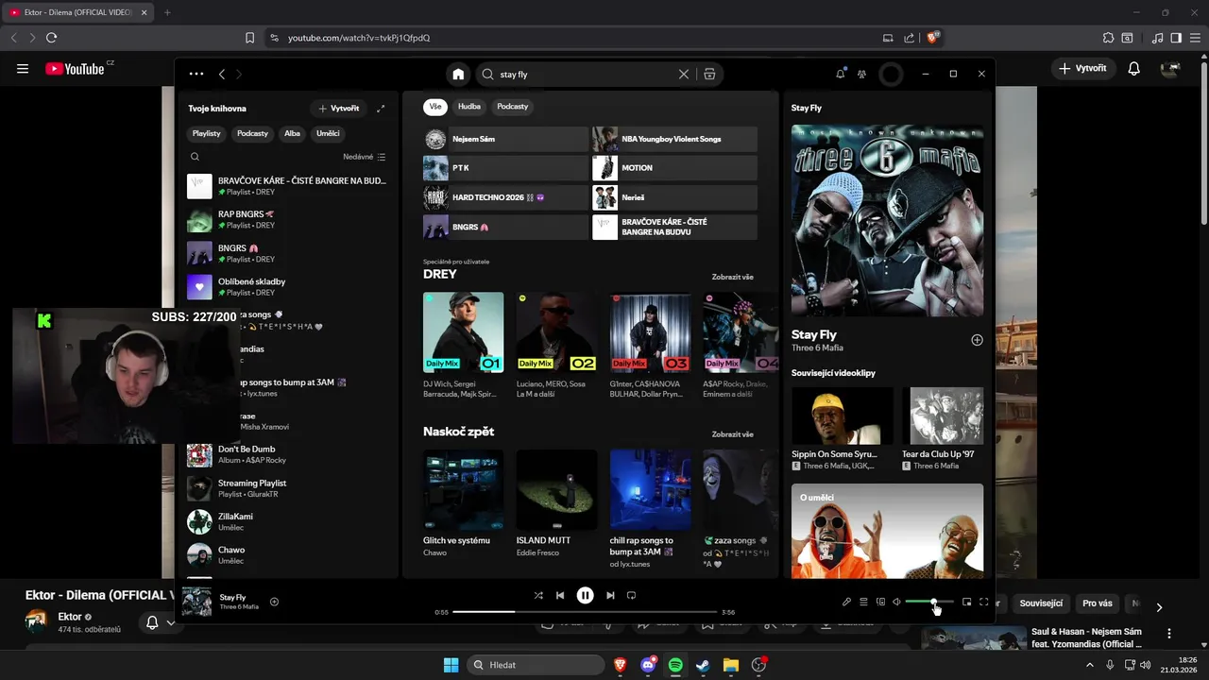This screenshot has height=680, width=1209.
Task: Filter library by Alba
Action: click(293, 133)
